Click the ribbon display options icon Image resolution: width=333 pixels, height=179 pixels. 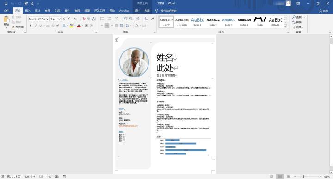(x=298, y=3)
